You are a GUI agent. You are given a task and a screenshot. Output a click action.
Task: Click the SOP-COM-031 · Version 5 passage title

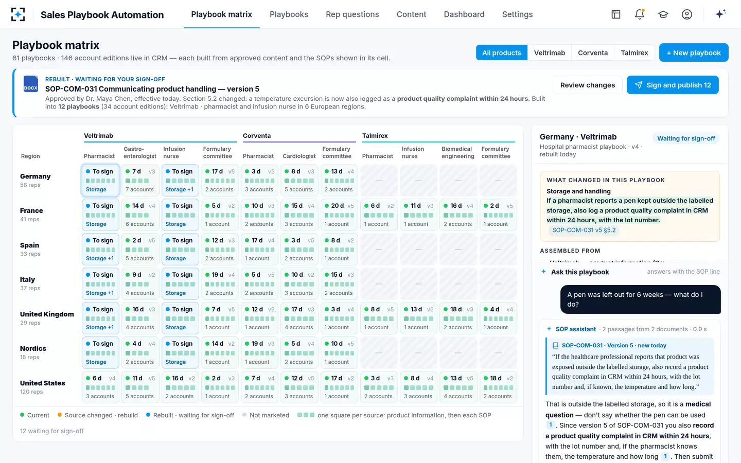[614, 346]
